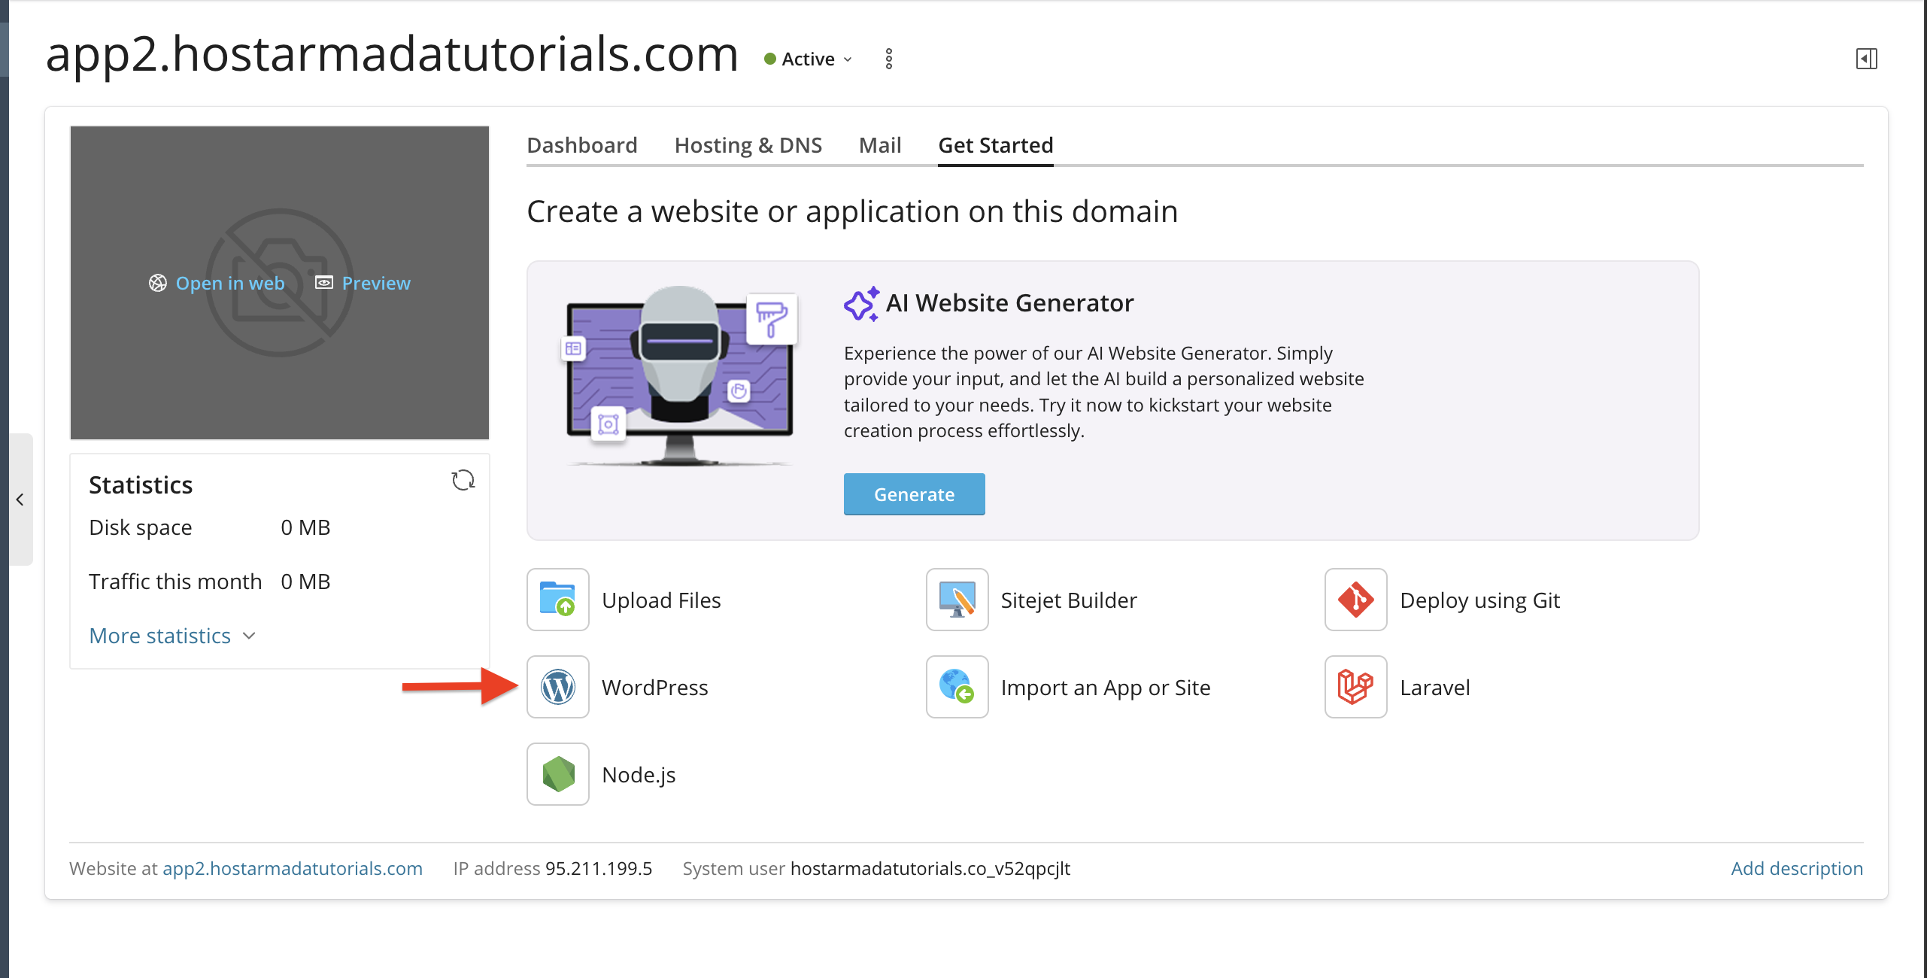
Task: Click the Node.js label
Action: [639, 774]
